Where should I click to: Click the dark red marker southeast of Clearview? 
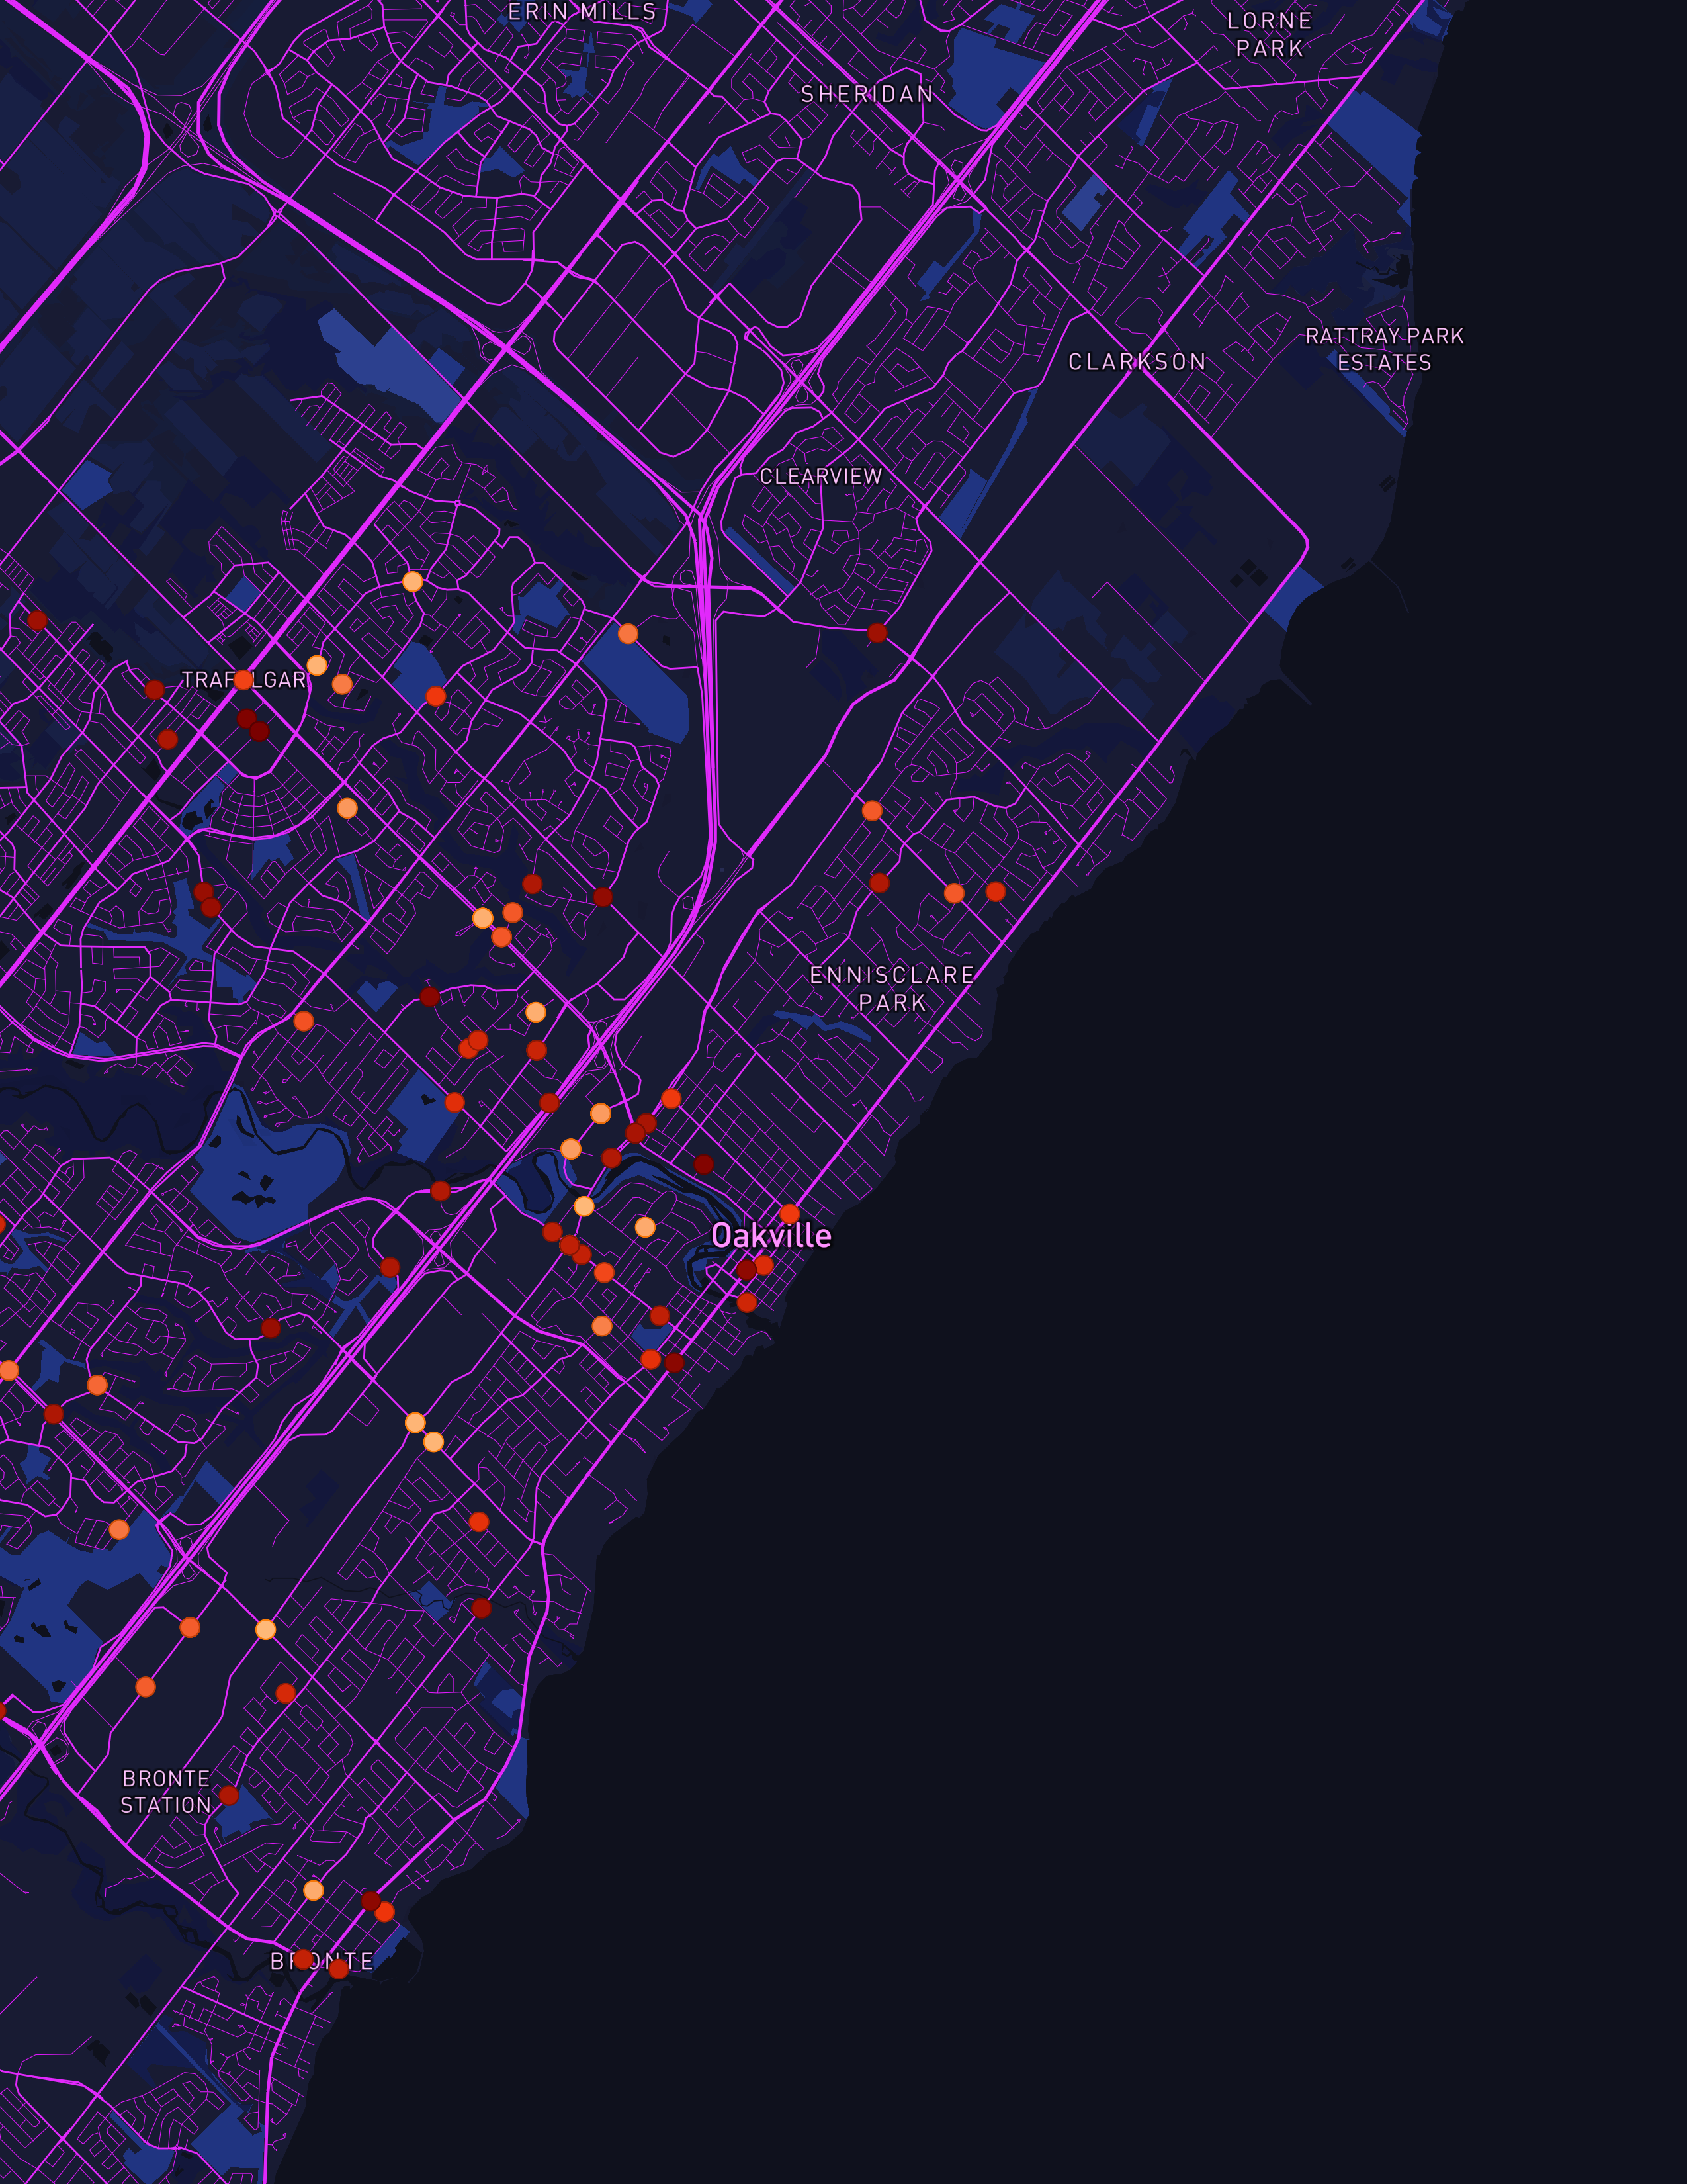click(x=877, y=633)
